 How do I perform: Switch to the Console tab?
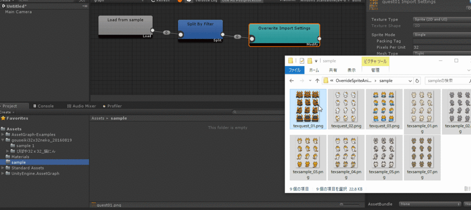click(x=44, y=106)
